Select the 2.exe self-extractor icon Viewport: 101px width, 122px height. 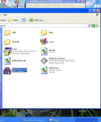click(7, 51)
